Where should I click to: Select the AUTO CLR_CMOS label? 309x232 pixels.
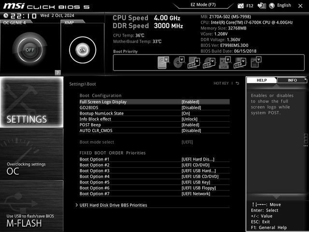(96, 130)
